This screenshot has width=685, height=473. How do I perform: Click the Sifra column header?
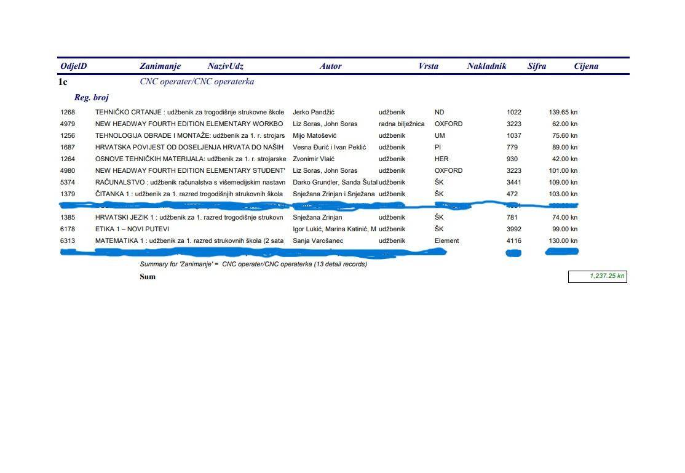(536, 66)
